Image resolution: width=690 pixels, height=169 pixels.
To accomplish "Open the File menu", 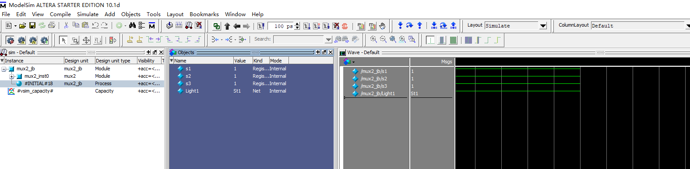I will point(6,14).
